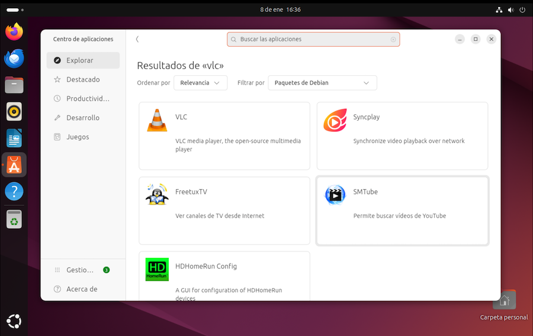Viewport: 533px width, 336px height.
Task: Launch Firefox from the dock
Action: (x=14, y=31)
